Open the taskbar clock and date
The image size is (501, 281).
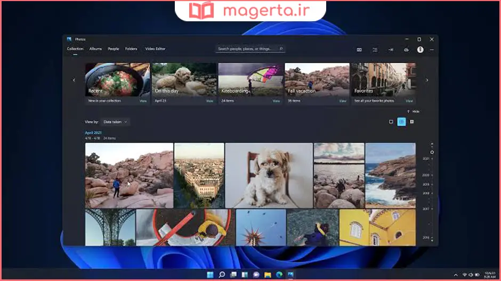[x=490, y=275]
